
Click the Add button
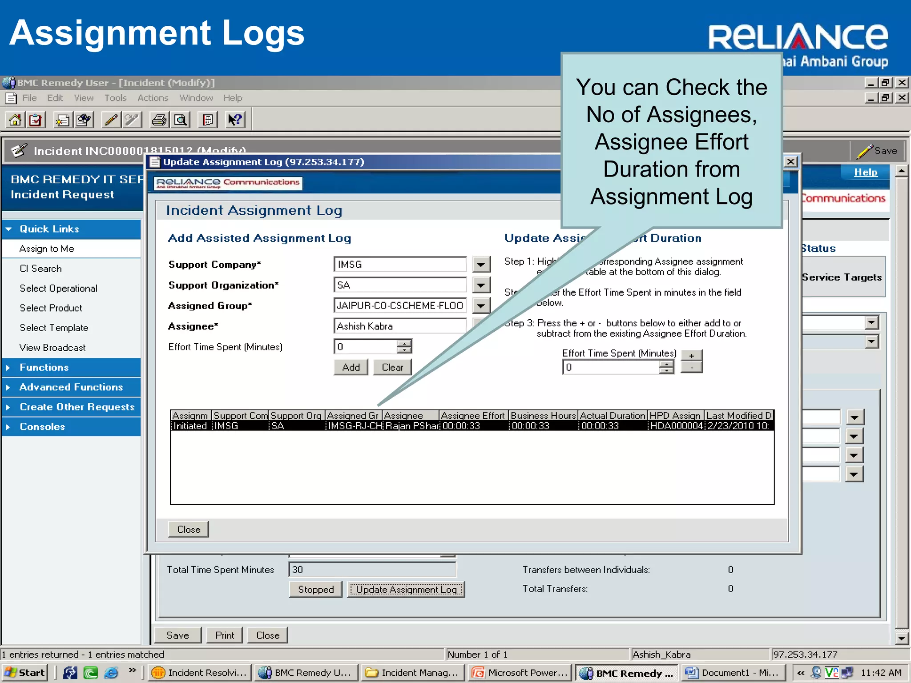point(351,367)
